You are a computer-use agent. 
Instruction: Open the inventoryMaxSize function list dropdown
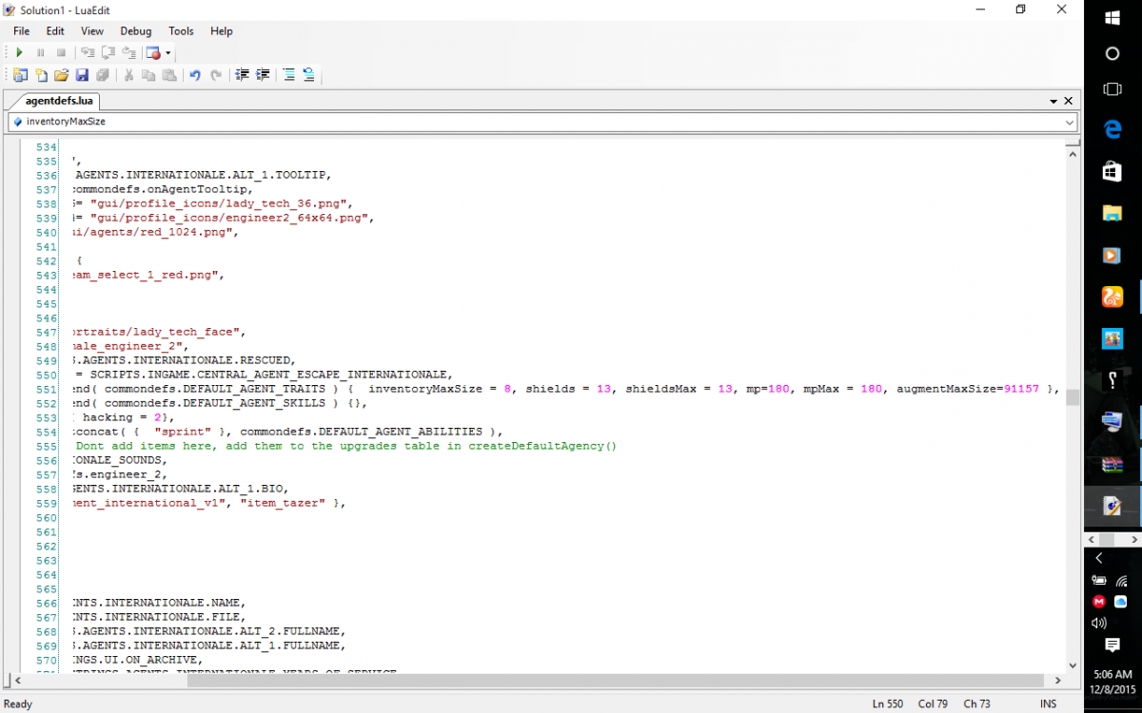point(1070,122)
